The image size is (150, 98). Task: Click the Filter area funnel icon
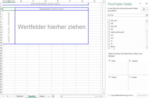[109, 61]
